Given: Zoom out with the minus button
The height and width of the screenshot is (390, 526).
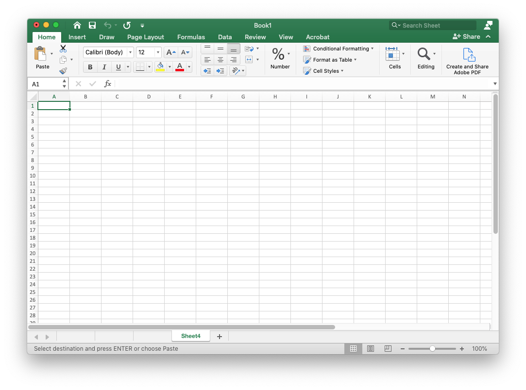Looking at the screenshot, I should click(x=402, y=349).
